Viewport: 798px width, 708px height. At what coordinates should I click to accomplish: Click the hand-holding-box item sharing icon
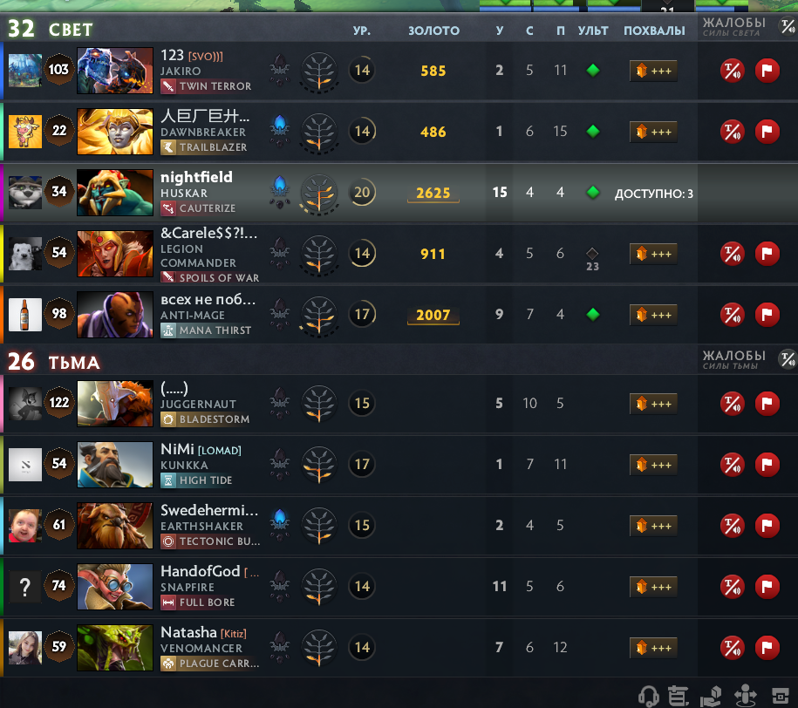(711, 696)
